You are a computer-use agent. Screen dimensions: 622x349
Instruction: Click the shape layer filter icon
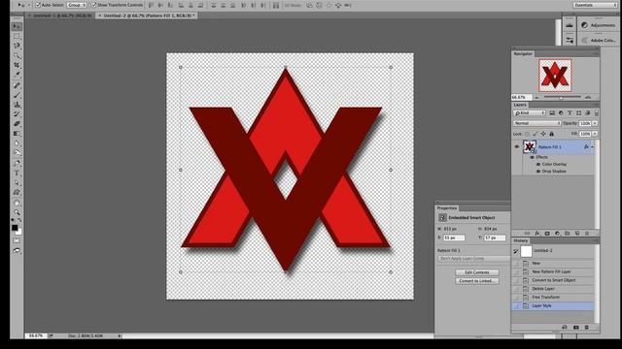pyautogui.click(x=579, y=113)
